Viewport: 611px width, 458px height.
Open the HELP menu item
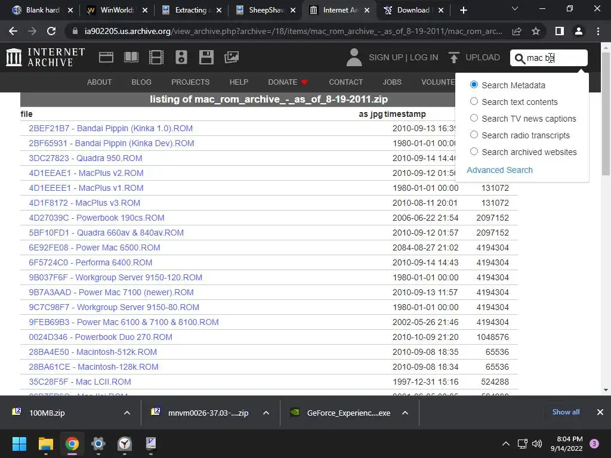pos(239,82)
